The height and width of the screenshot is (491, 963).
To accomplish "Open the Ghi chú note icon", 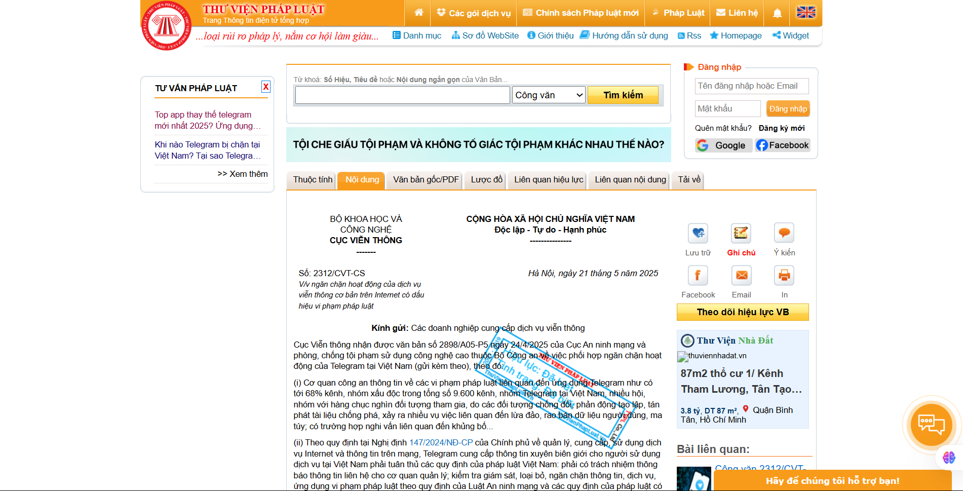I will tap(741, 233).
